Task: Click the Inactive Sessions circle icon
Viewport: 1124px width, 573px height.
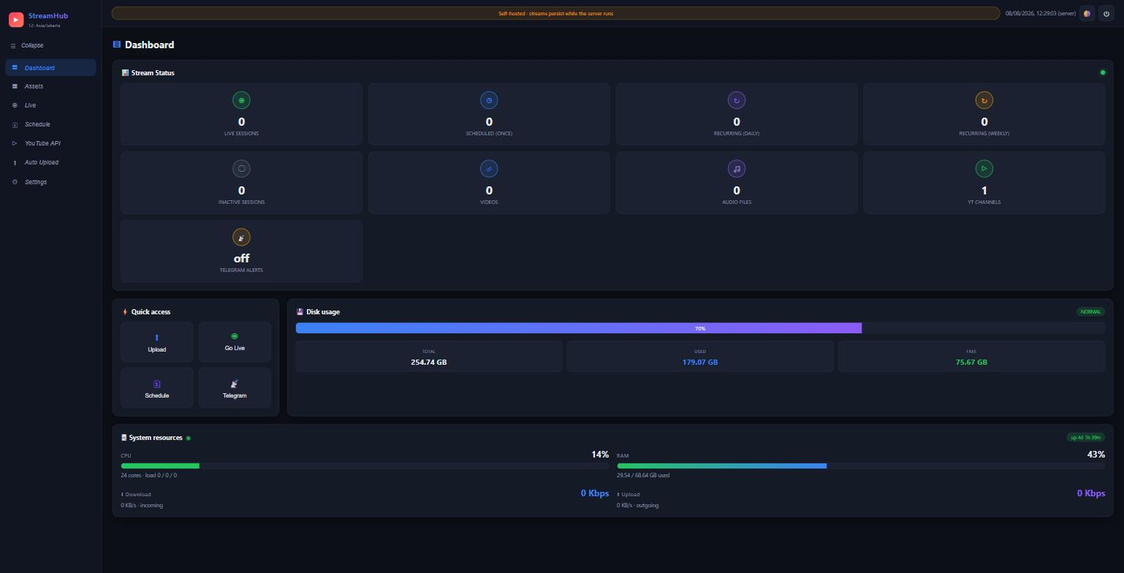Action: pyautogui.click(x=241, y=169)
